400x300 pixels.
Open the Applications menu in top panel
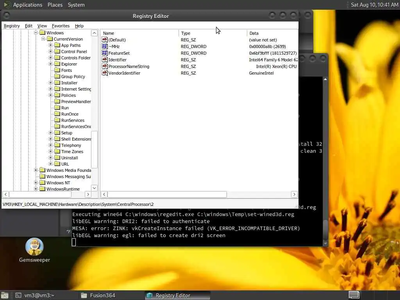coord(28,5)
